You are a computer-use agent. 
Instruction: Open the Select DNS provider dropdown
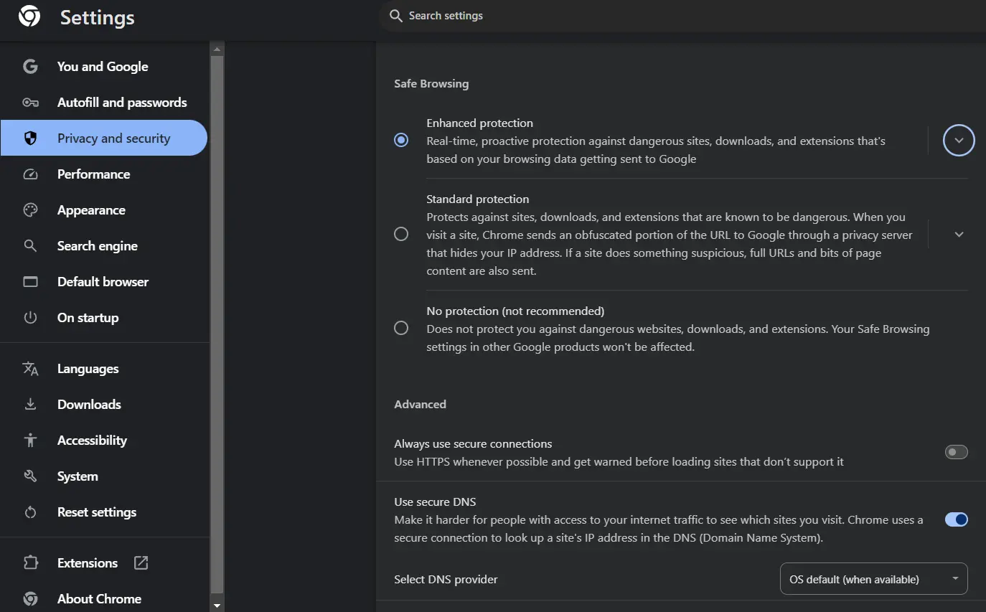(x=873, y=579)
